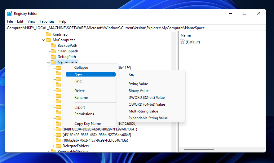The height and width of the screenshot is (163, 274).
Task: Create a new String Value
Action: point(151,84)
